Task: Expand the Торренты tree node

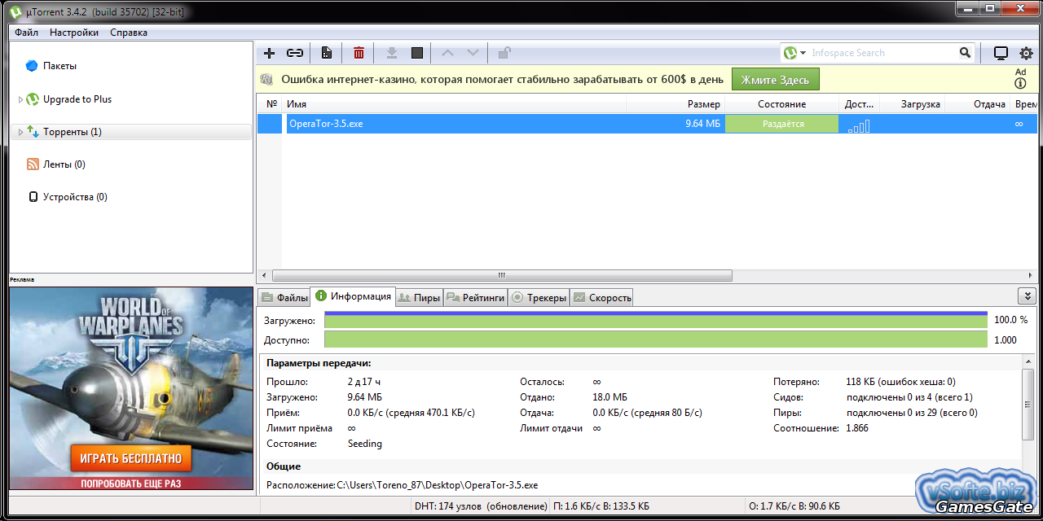Action: coord(20,132)
